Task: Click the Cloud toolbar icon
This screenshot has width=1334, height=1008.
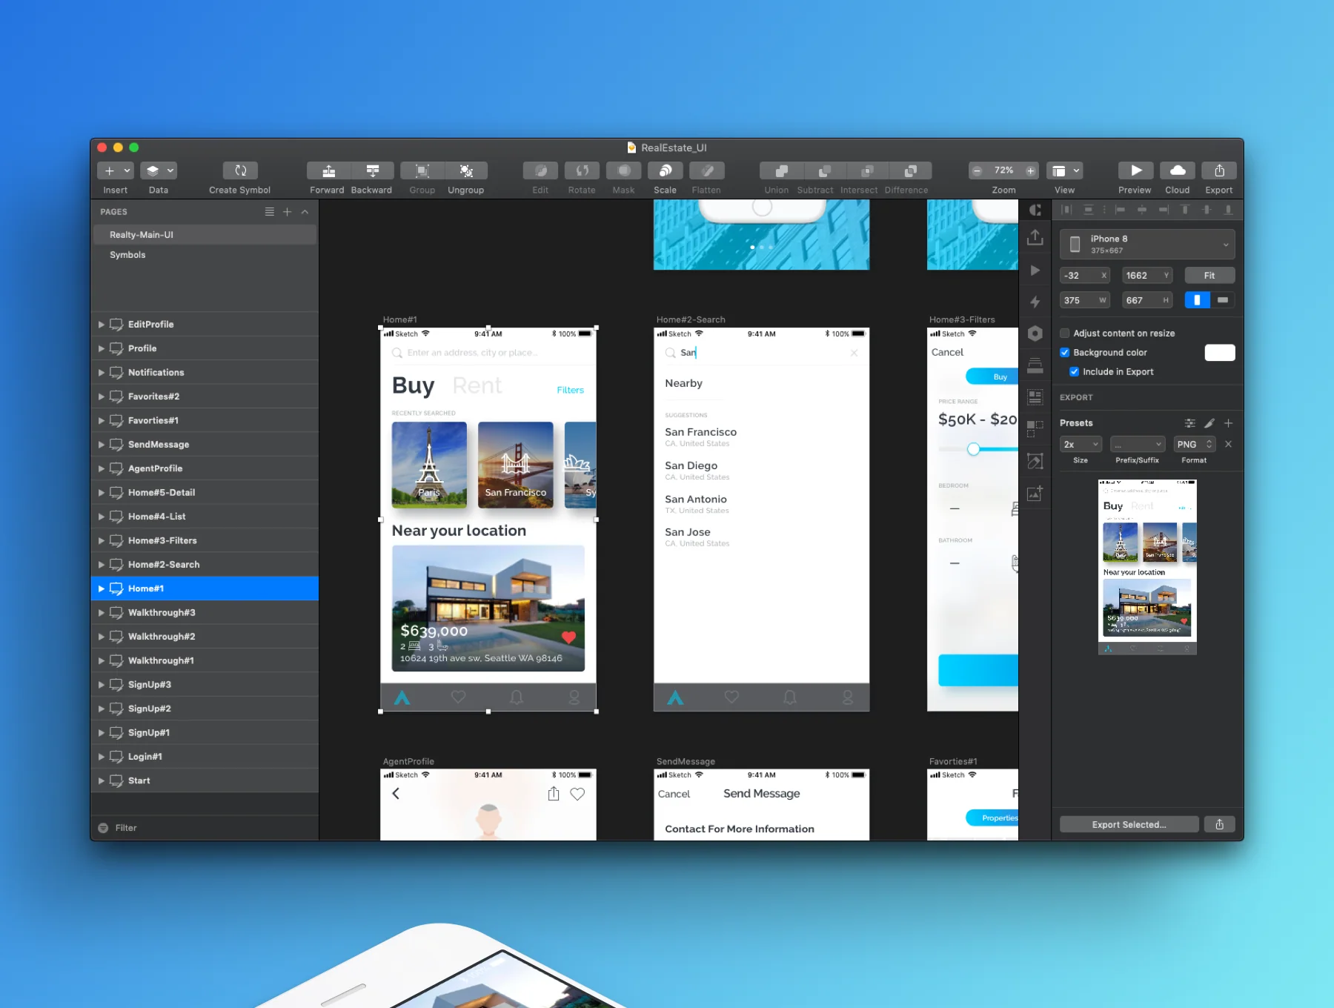Action: tap(1177, 170)
